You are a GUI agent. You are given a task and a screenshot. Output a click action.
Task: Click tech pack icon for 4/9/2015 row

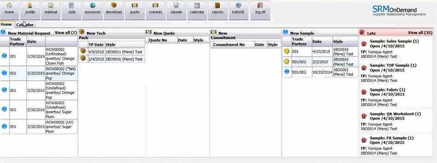tap(83, 51)
